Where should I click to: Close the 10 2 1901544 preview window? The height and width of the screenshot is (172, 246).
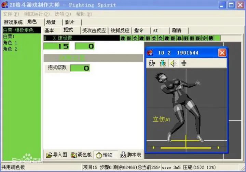point(222,53)
